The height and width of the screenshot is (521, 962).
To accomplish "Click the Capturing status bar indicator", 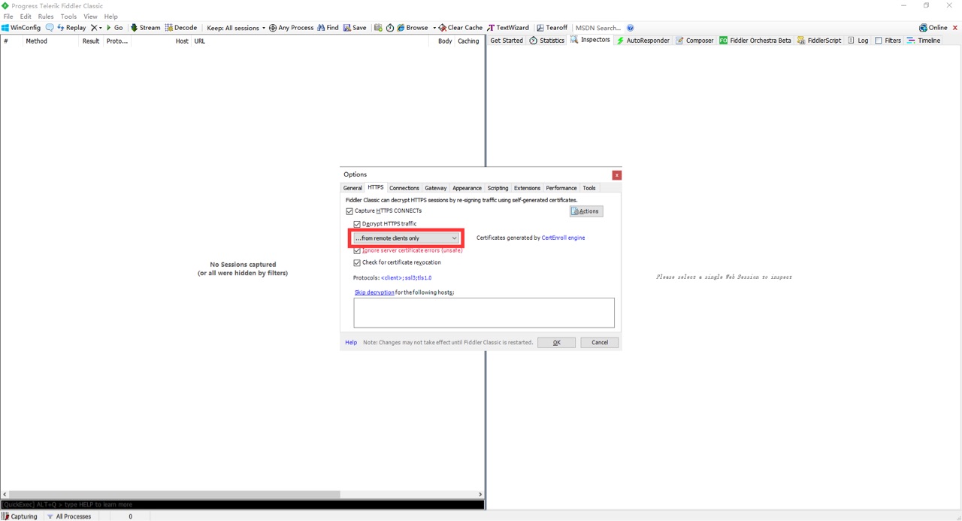I will point(20,516).
